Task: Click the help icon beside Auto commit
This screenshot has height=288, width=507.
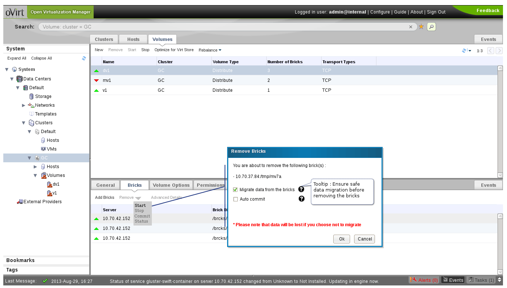Action: tap(301, 199)
